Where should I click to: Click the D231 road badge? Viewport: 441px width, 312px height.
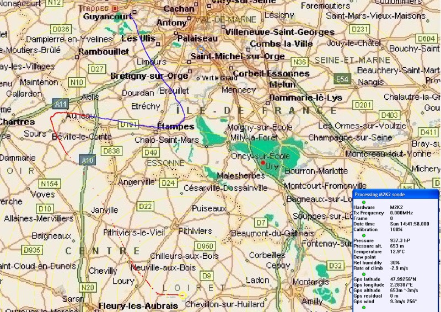(x=361, y=29)
